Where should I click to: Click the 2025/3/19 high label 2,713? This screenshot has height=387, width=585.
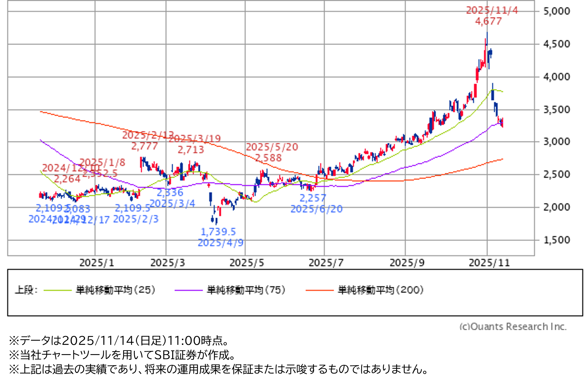point(191,150)
